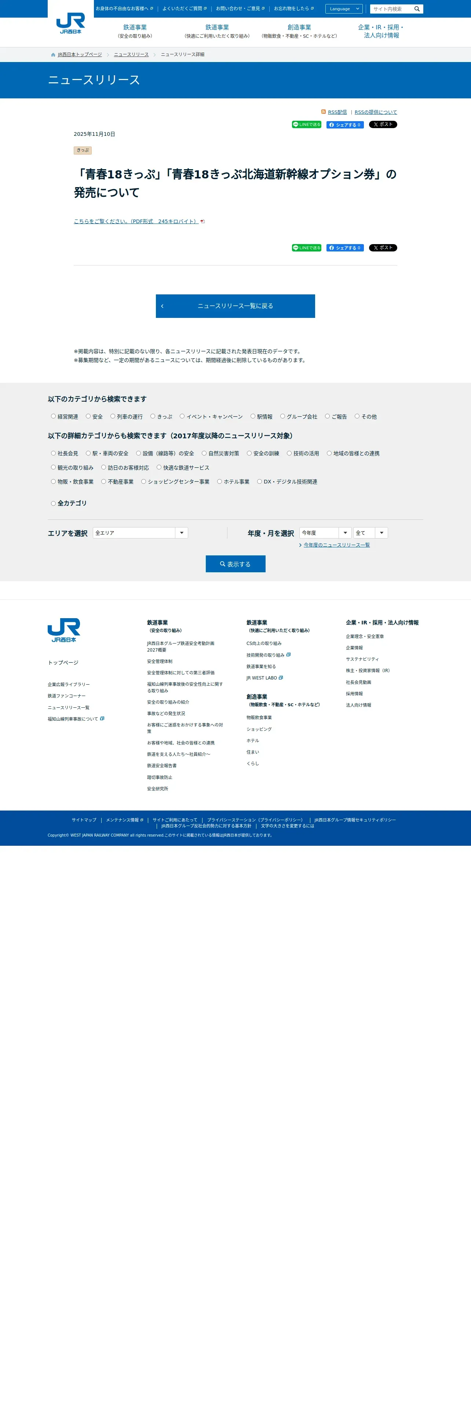Click the サイト内検索 input field
Viewport: 471px width, 1414px height.
(x=391, y=9)
